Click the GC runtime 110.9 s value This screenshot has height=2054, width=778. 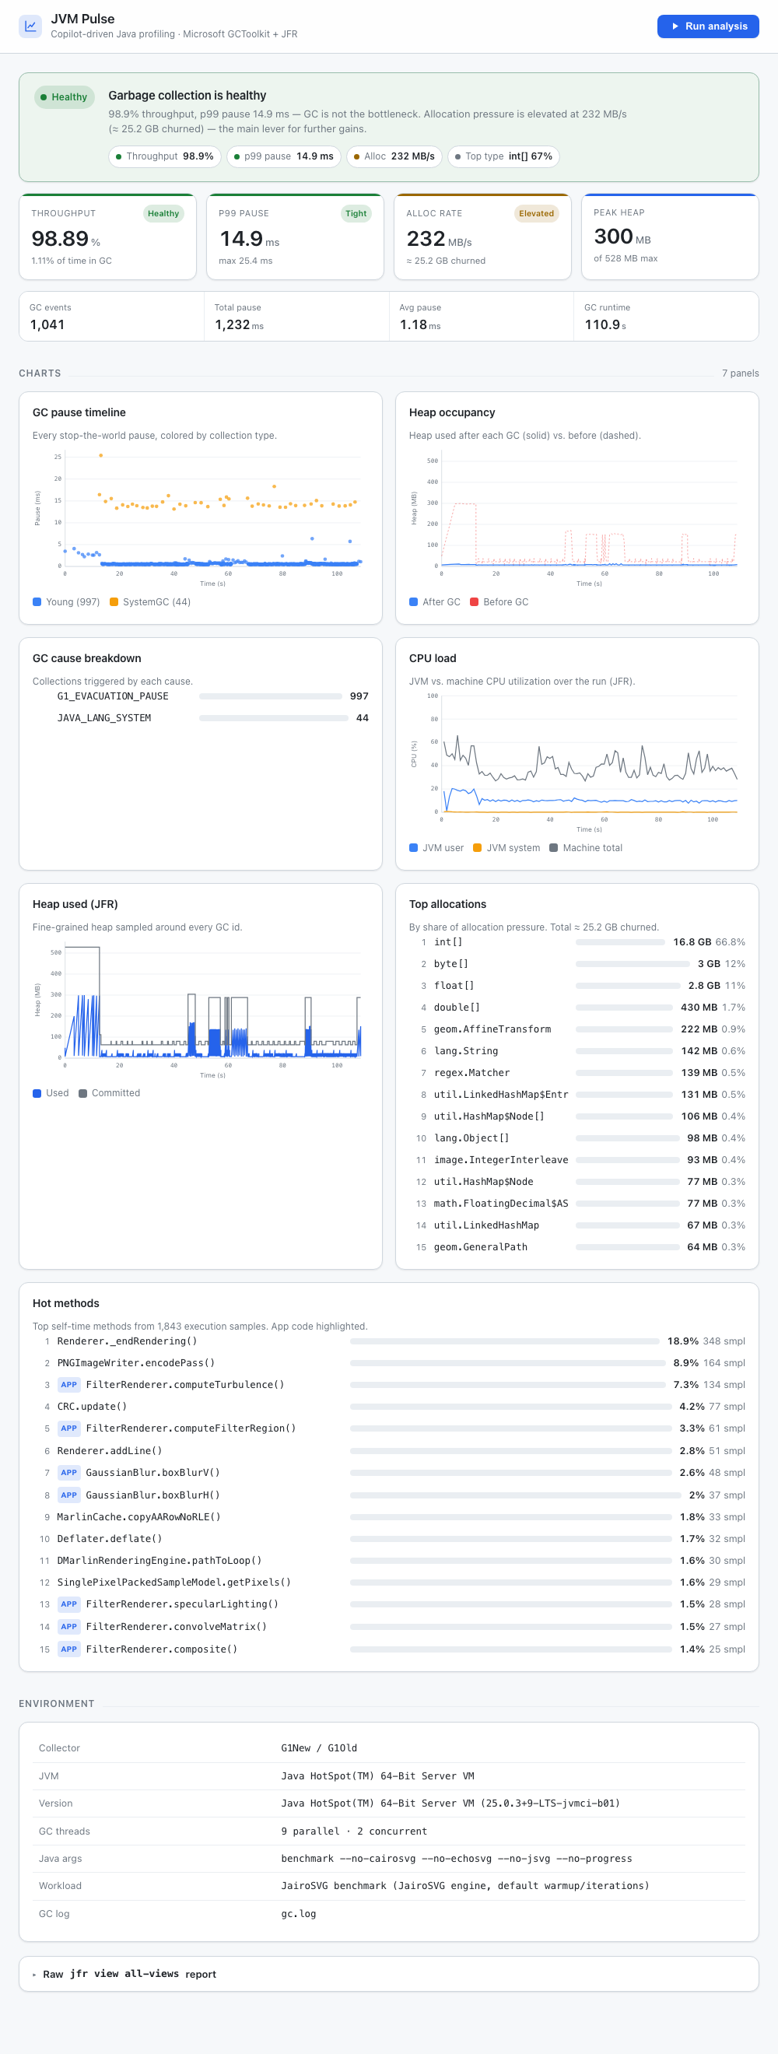tap(605, 324)
